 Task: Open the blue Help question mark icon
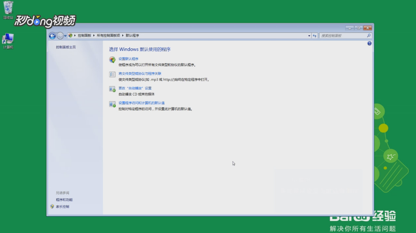[369, 43]
